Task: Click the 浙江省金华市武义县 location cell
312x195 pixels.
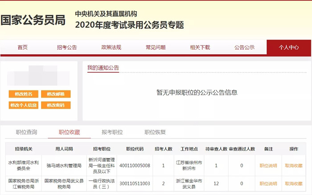Action: (189, 184)
